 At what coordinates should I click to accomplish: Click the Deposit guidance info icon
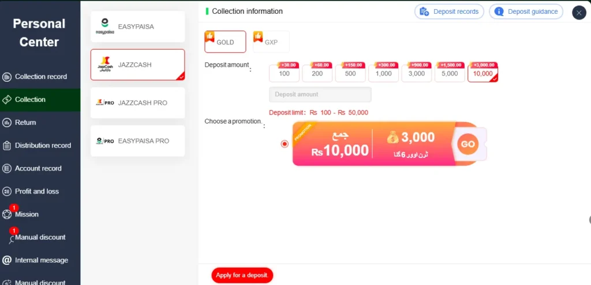pos(499,12)
